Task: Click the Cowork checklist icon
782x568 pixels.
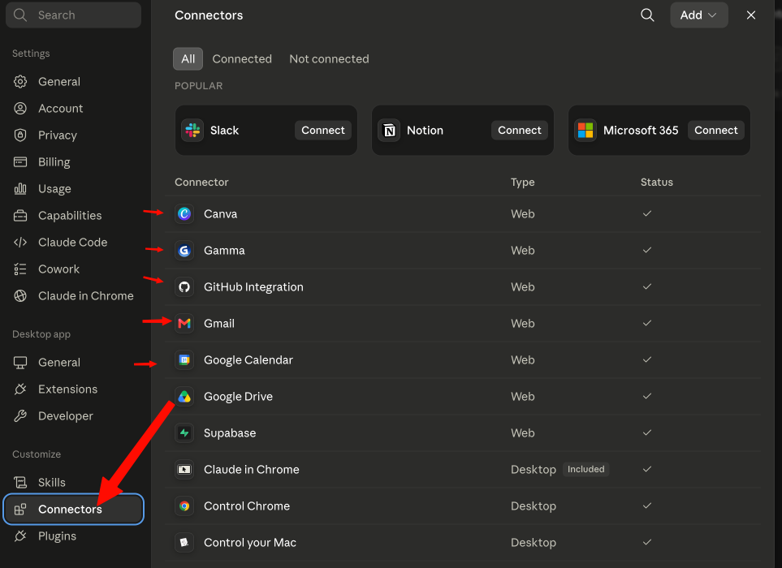Action: pyautogui.click(x=20, y=269)
